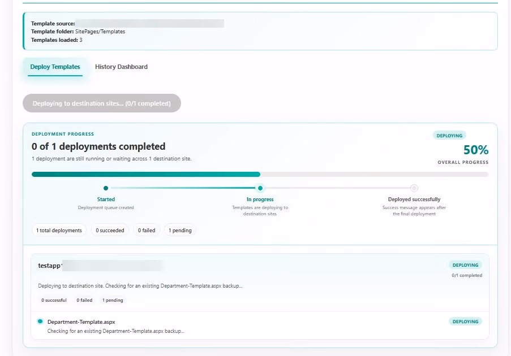Click the Template folder SitePages/Templates text
The image size is (511, 356).
click(x=78, y=32)
